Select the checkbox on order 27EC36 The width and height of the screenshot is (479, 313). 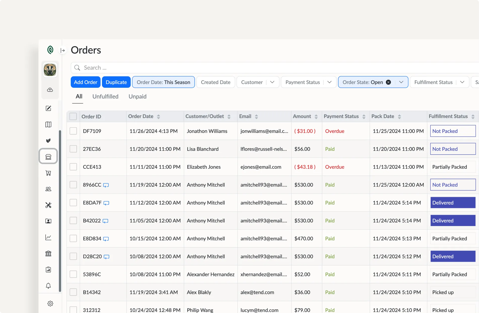[x=73, y=149]
